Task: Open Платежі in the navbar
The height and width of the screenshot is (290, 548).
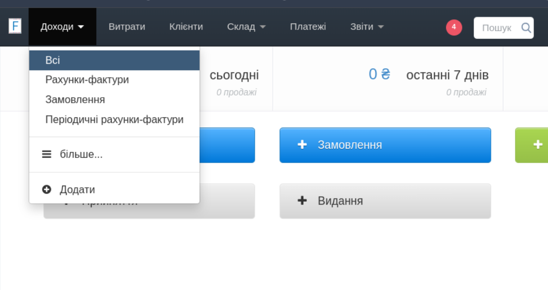Action: (308, 27)
